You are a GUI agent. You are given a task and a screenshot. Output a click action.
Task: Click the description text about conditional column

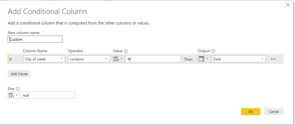point(79,23)
